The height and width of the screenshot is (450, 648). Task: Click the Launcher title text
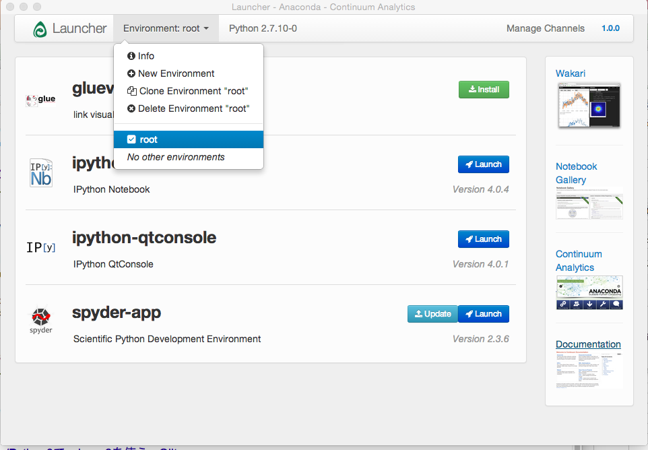[79, 28]
